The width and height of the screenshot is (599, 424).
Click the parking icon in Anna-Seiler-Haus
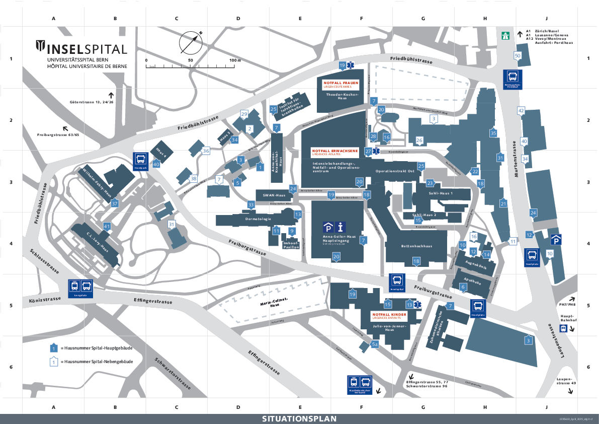(x=328, y=228)
